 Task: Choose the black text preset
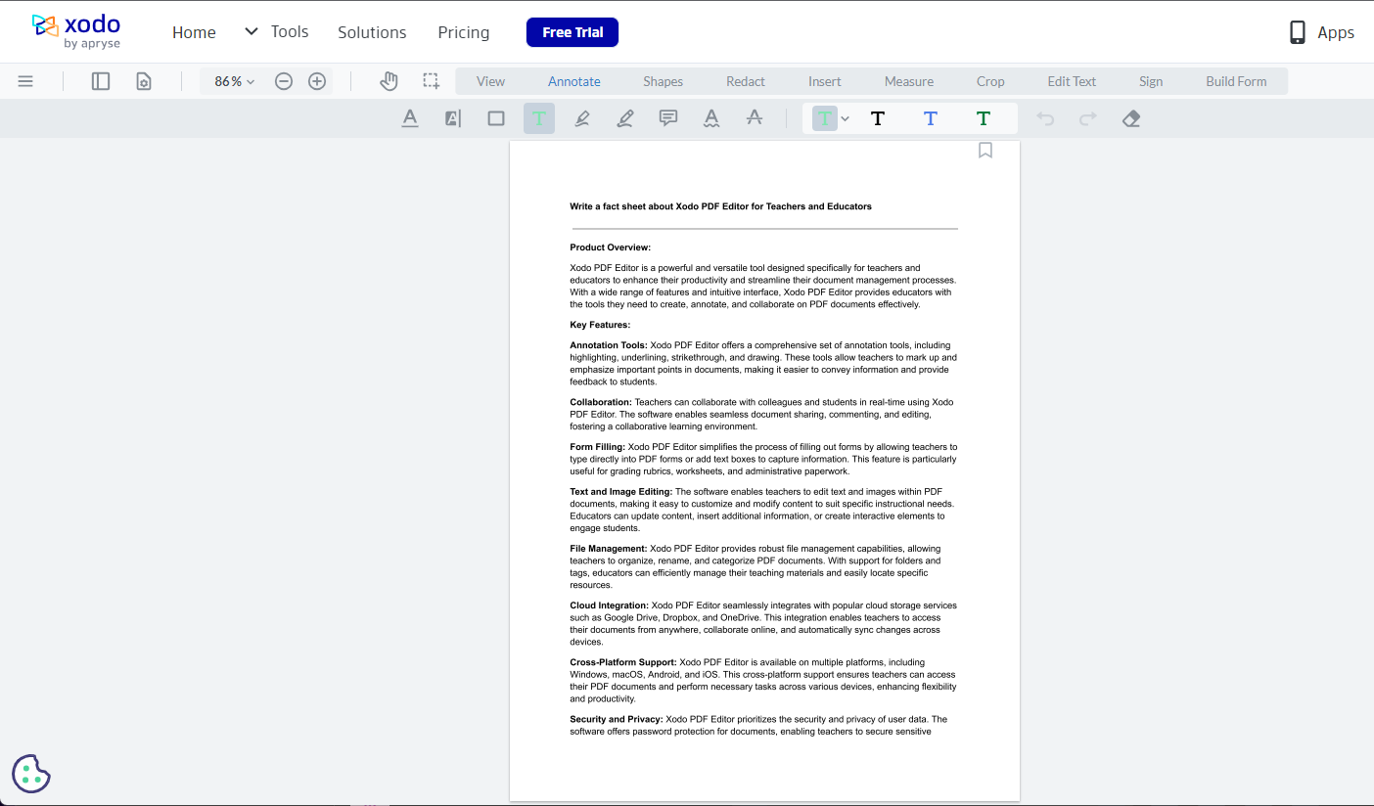click(878, 118)
